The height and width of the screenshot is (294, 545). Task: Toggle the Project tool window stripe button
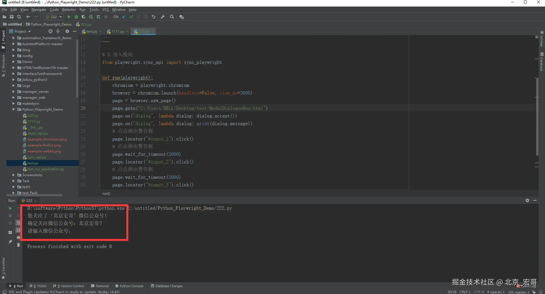[x=3, y=39]
